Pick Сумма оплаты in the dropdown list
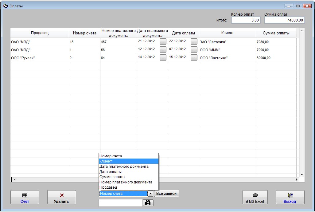The image size is (315, 212). [128, 177]
